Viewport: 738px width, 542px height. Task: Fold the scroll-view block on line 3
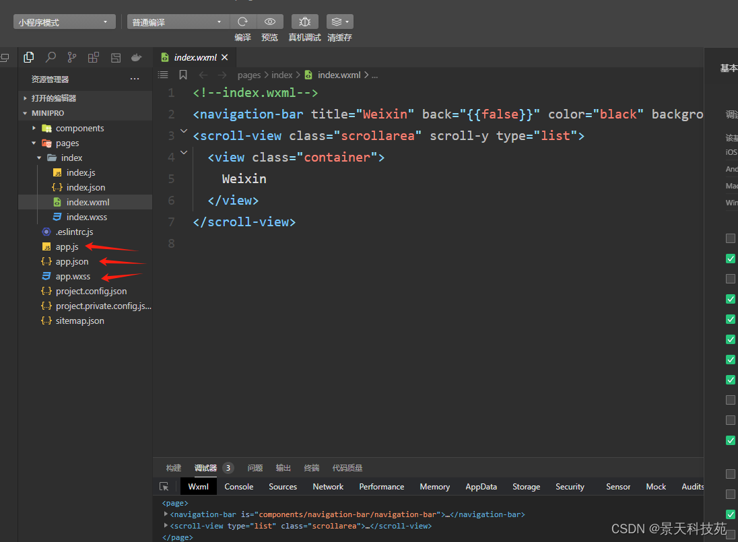pyautogui.click(x=184, y=131)
